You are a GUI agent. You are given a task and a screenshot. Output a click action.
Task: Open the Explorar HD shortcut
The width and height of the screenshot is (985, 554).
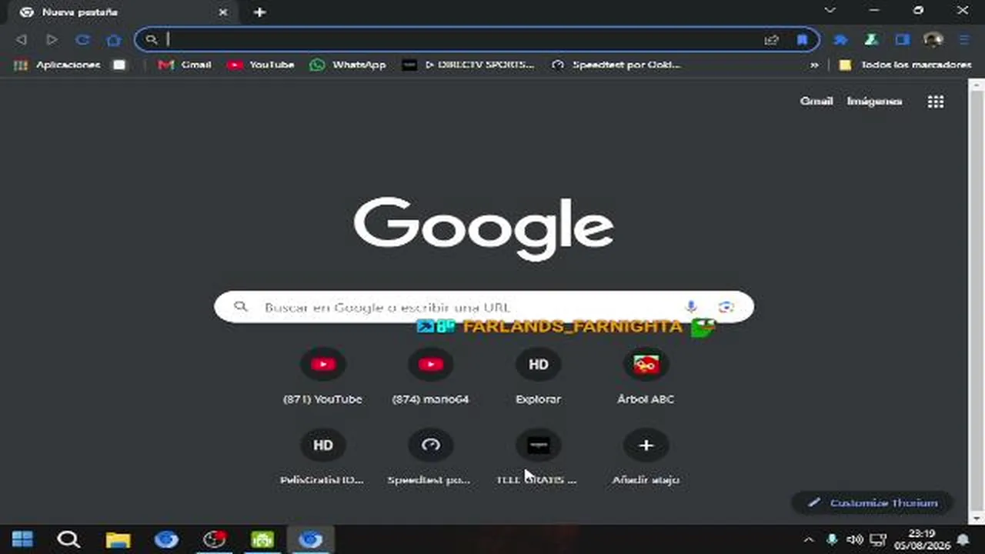tap(538, 375)
